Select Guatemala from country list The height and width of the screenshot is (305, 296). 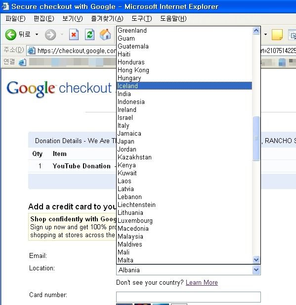pos(184,47)
